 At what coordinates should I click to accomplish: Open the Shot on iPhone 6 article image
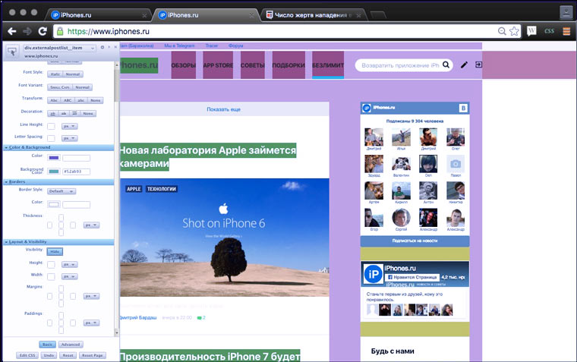coord(225,238)
